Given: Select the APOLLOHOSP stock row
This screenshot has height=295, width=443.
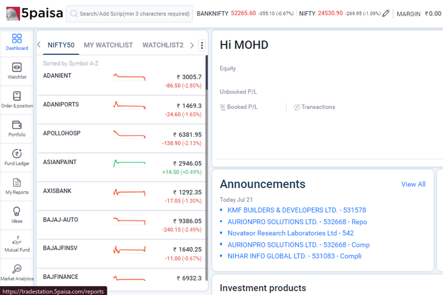Looking at the screenshot, I should point(122,139).
